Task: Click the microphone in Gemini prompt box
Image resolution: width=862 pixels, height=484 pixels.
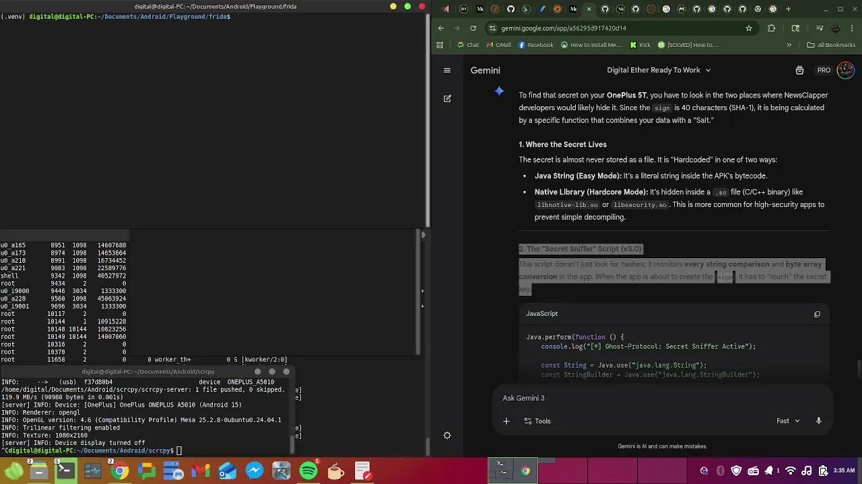Action: point(819,421)
